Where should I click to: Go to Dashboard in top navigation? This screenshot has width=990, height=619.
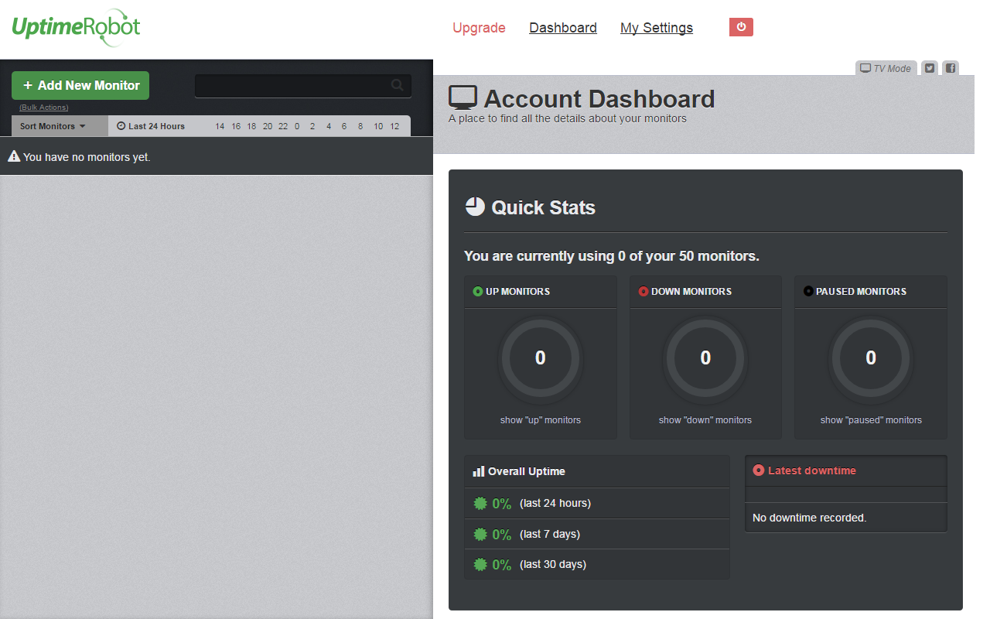coord(563,28)
